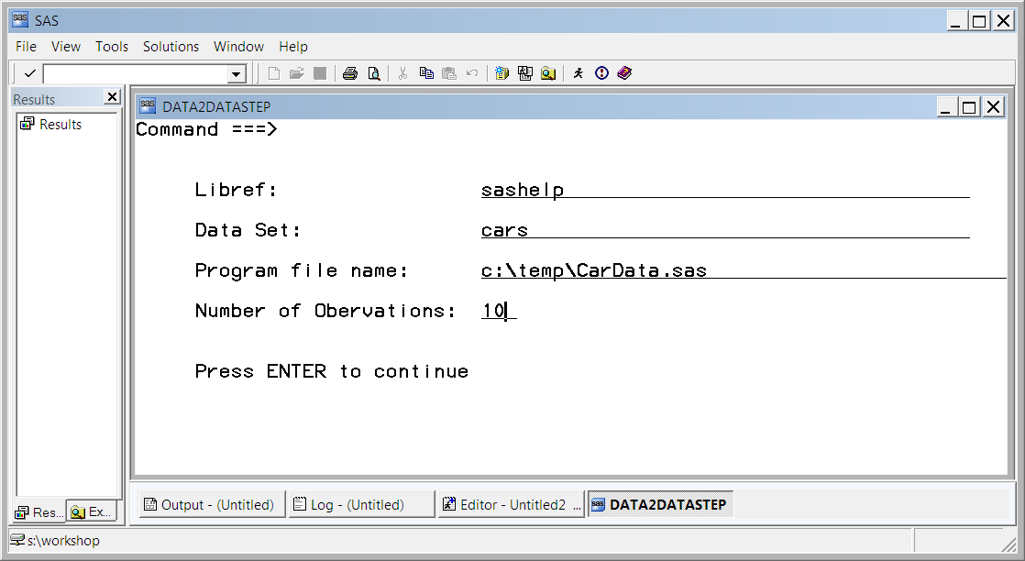Screen dimensions: 1025x561
Task: Click the Print toolbar icon
Action: (x=349, y=73)
